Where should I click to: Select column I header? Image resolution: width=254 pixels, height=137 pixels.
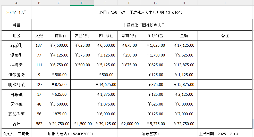pos(225,3)
